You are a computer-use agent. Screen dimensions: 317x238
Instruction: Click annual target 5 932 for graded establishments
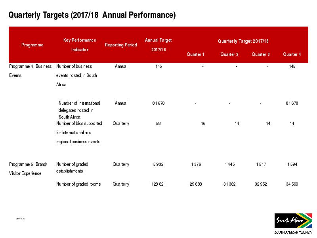(x=158, y=164)
